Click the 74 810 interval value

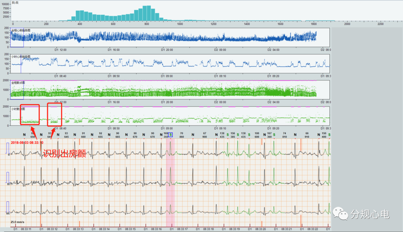(284, 135)
